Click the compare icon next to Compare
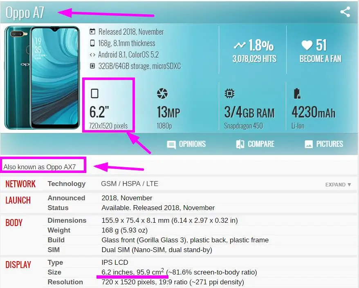 [240, 144]
